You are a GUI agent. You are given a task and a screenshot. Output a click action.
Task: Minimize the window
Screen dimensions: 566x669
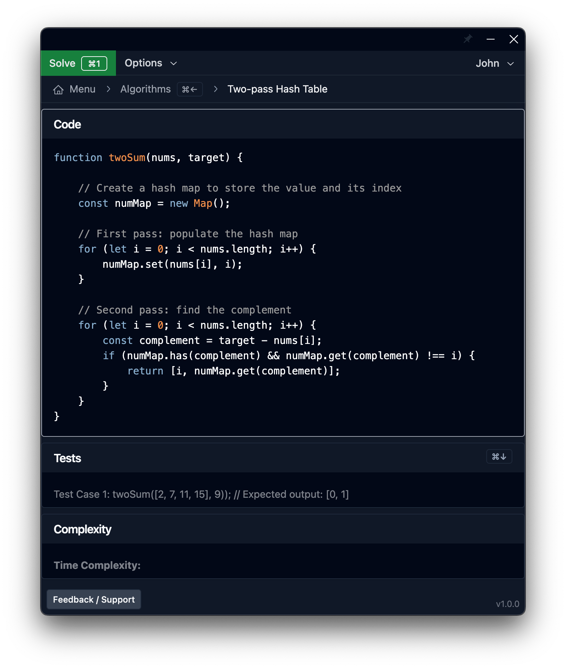(491, 39)
